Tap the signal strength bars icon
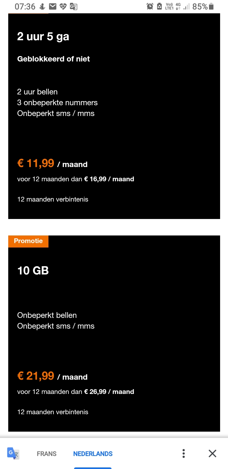This screenshot has width=228, height=469. (x=186, y=6)
